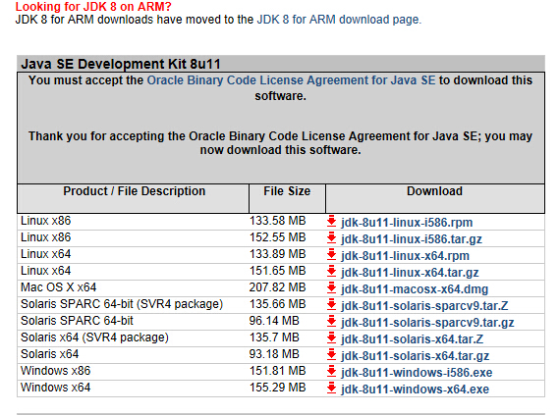Image resolution: width=559 pixels, height=415 pixels.
Task: Click the 'Looking for JDK 8 on ARM?' heading
Action: tap(93, 6)
